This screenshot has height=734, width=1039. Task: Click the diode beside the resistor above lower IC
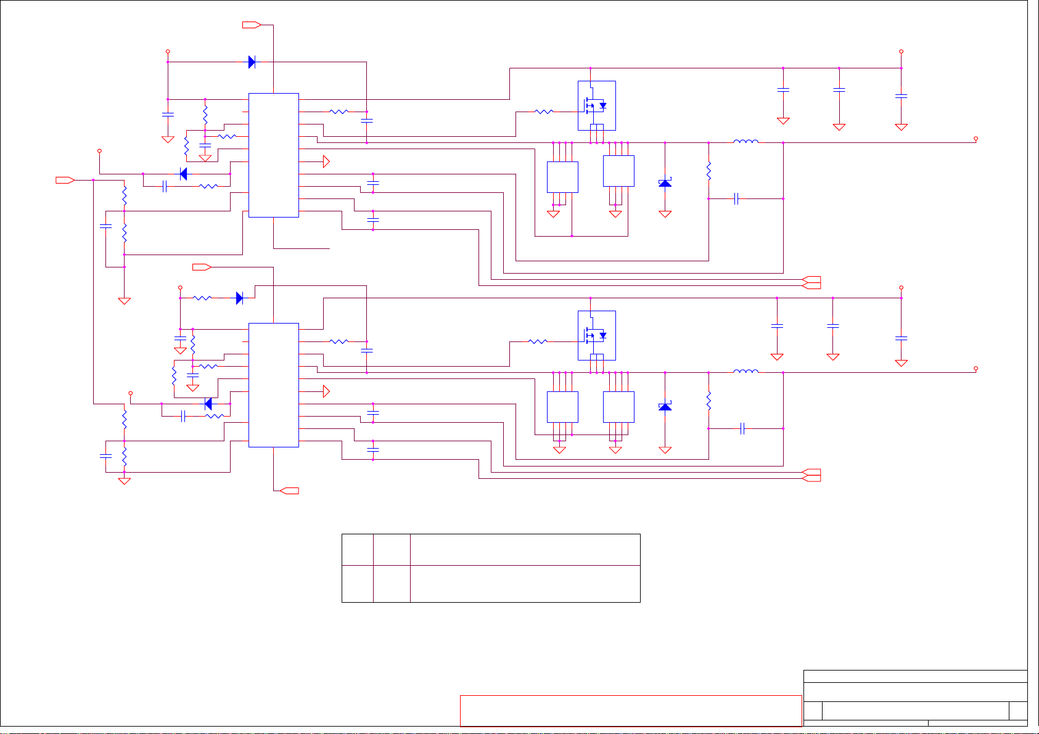click(240, 298)
